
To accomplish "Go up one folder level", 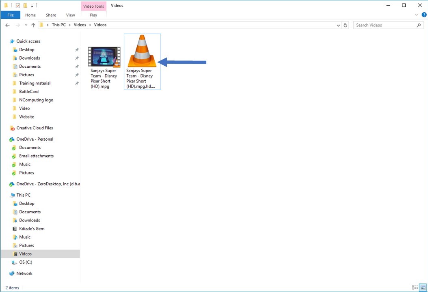I will 33,25.
